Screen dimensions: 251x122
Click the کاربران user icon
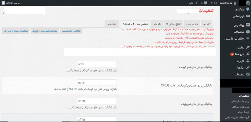tap(248, 61)
